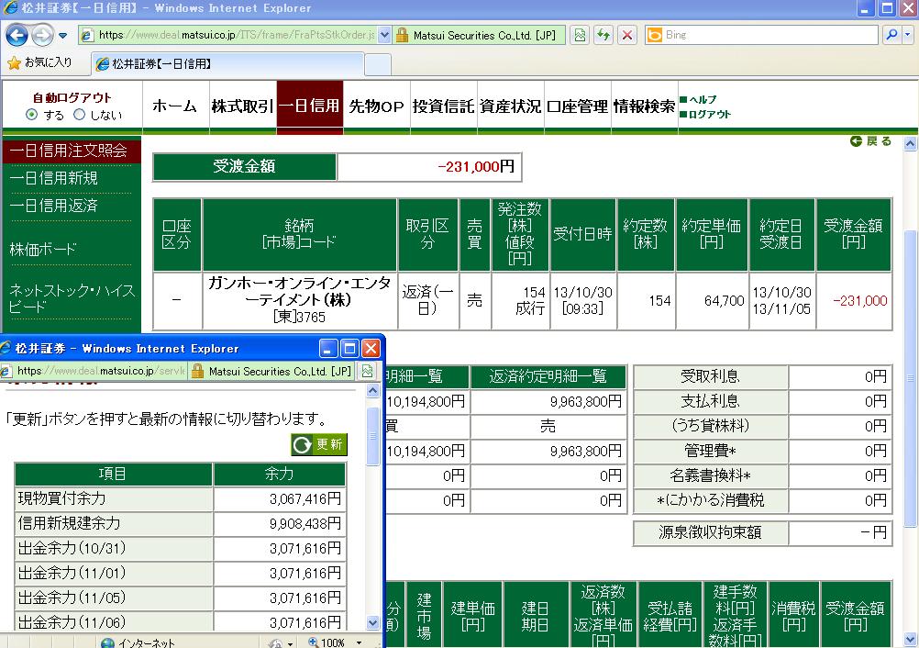Open the 一日信用新規 sidebar link
Image resolution: width=919 pixels, height=648 pixels.
tap(54, 178)
